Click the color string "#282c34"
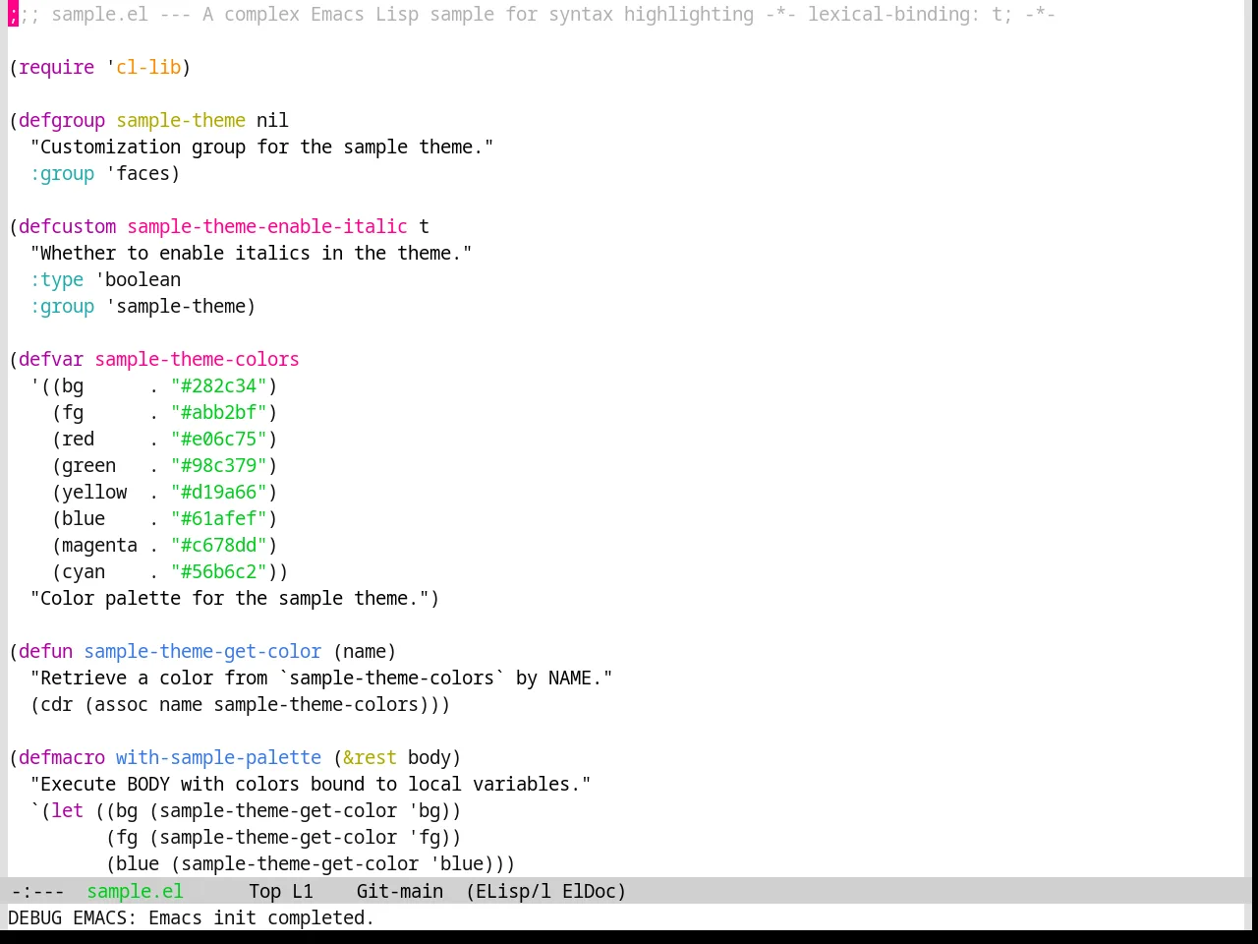Viewport: 1258px width, 944px height. coord(218,385)
